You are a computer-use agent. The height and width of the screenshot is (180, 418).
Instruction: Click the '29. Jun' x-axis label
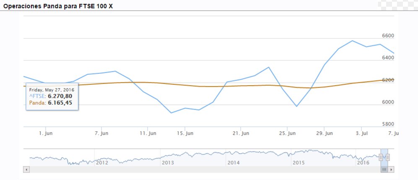(x=324, y=133)
